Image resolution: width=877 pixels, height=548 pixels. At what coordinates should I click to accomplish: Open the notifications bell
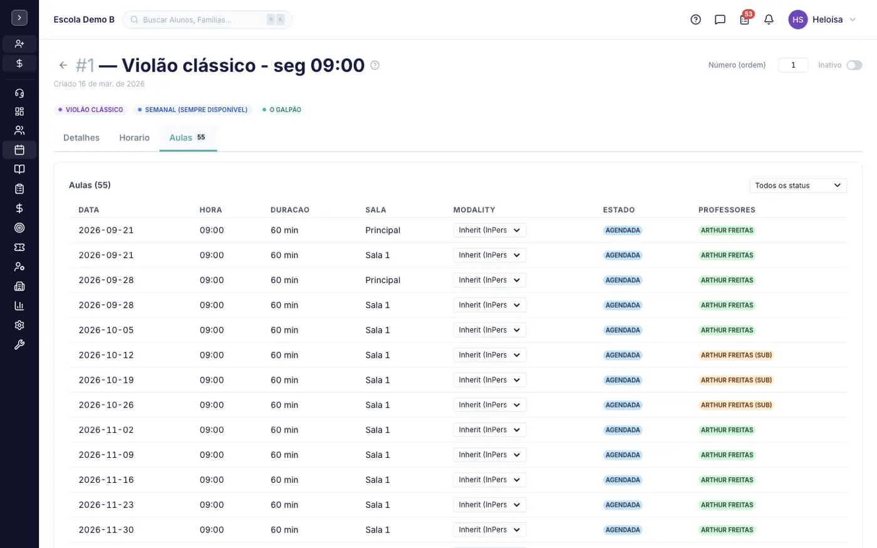click(769, 19)
